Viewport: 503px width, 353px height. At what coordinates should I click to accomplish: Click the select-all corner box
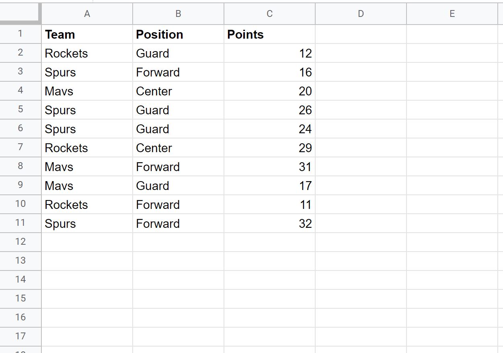coord(21,14)
